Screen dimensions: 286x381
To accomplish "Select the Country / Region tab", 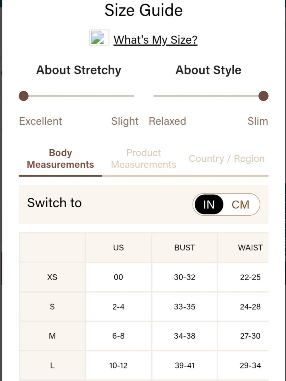I will coord(227,159).
